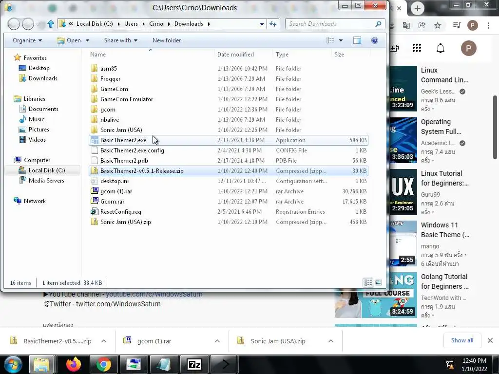The width and height of the screenshot is (499, 374).
Task: Switch to details view icon in status bar
Action: (x=368, y=282)
